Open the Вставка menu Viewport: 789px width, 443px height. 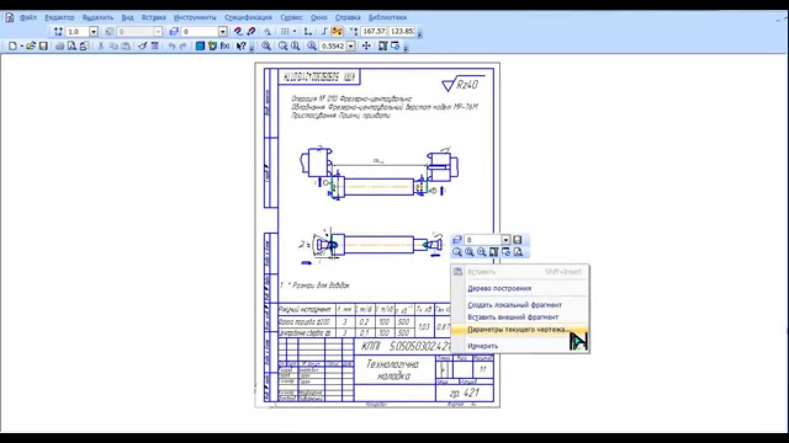click(x=153, y=17)
